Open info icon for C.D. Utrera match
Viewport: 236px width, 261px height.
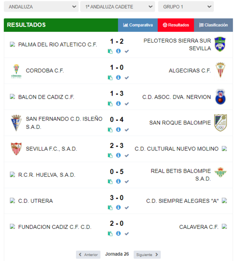point(118,207)
